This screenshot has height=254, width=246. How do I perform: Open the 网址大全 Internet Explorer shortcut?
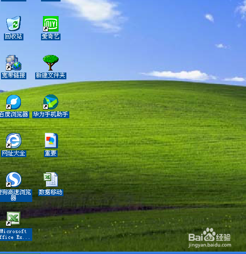[14, 141]
